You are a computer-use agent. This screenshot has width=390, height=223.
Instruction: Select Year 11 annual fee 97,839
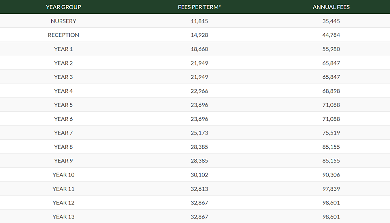pos(331,189)
